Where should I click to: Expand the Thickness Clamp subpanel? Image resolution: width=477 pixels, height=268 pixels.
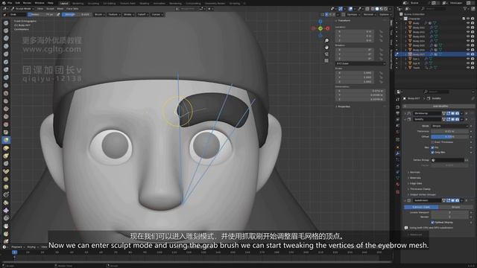pos(420,189)
